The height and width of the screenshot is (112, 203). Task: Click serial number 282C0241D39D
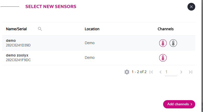tap(18, 45)
